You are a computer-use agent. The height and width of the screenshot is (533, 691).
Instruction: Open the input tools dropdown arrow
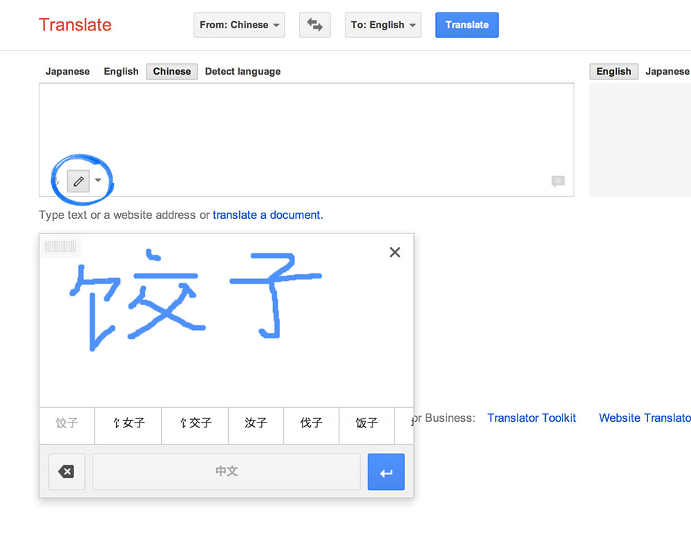[98, 180]
